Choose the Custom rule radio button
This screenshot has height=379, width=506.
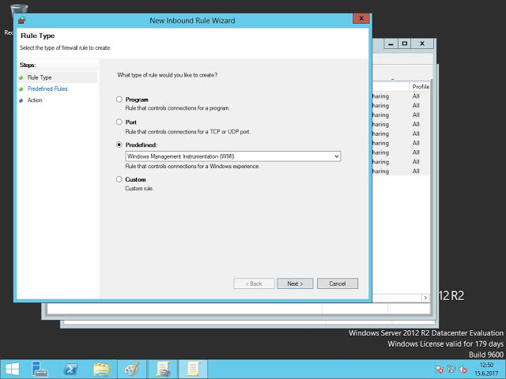click(119, 179)
